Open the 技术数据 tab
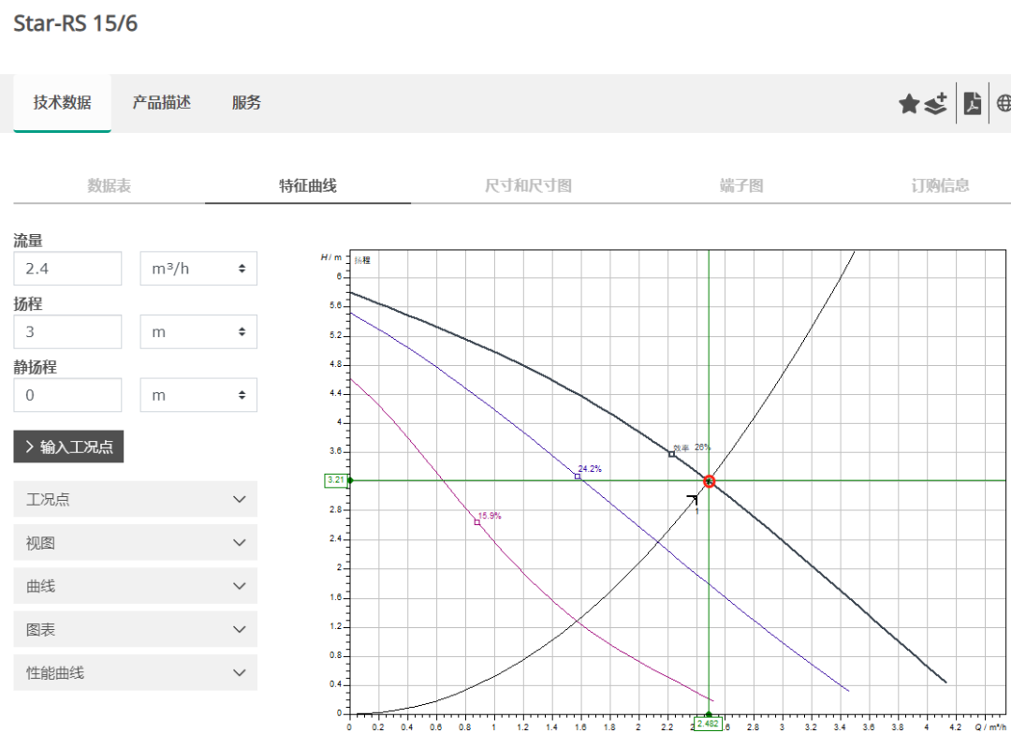 pos(62,102)
